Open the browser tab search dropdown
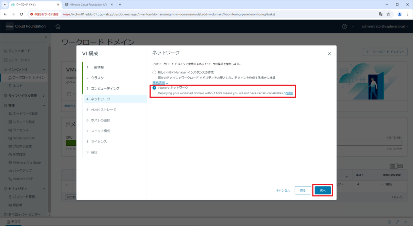Screen dimensions: 413x226 (x=4, y=4)
